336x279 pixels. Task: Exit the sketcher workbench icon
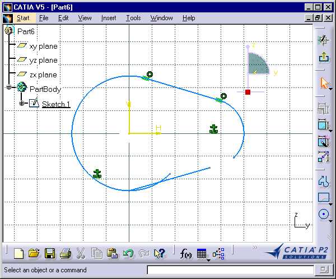click(324, 57)
